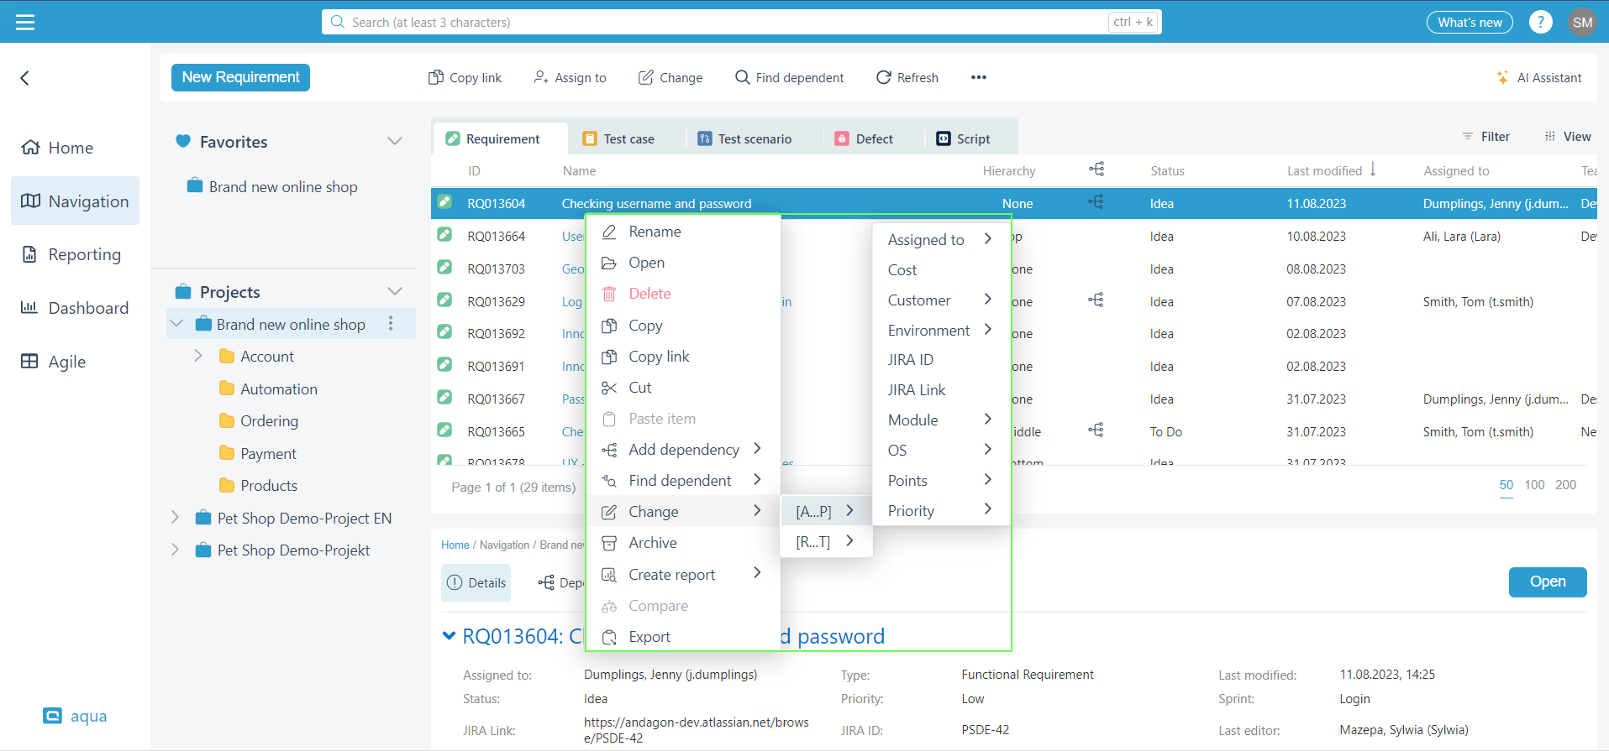Click the New Requirement button

[240, 77]
